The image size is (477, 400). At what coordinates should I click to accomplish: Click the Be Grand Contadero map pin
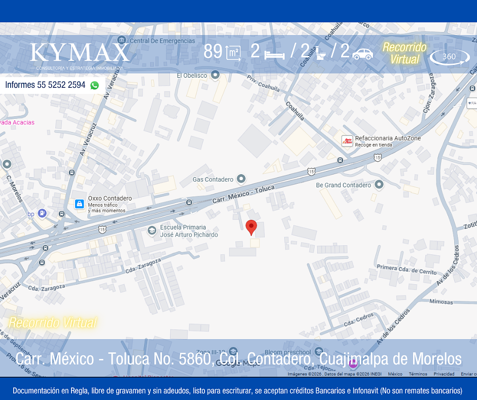(379, 184)
